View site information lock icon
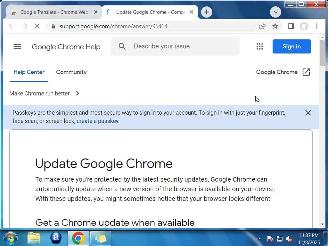The width and height of the screenshot is (328, 246). coord(53,26)
